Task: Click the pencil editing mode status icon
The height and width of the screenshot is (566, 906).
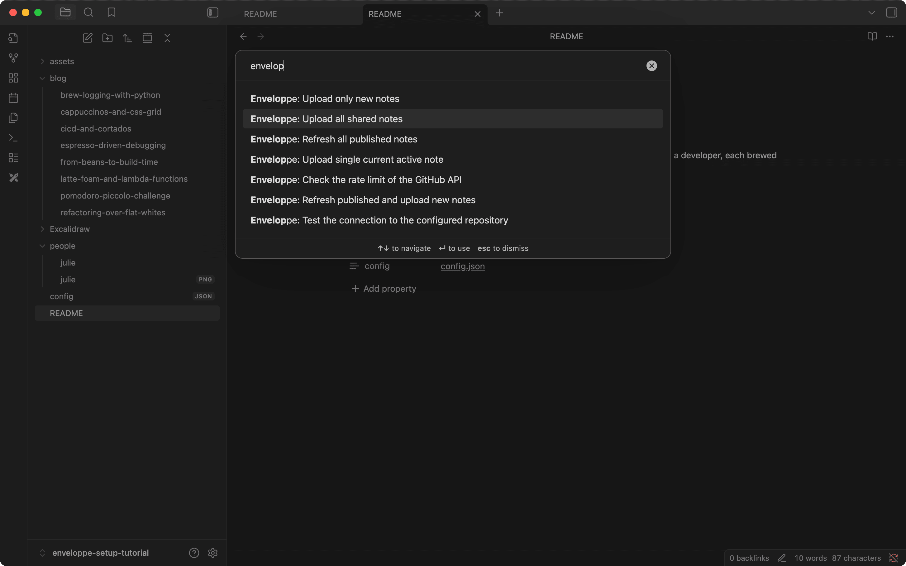Action: [x=782, y=558]
